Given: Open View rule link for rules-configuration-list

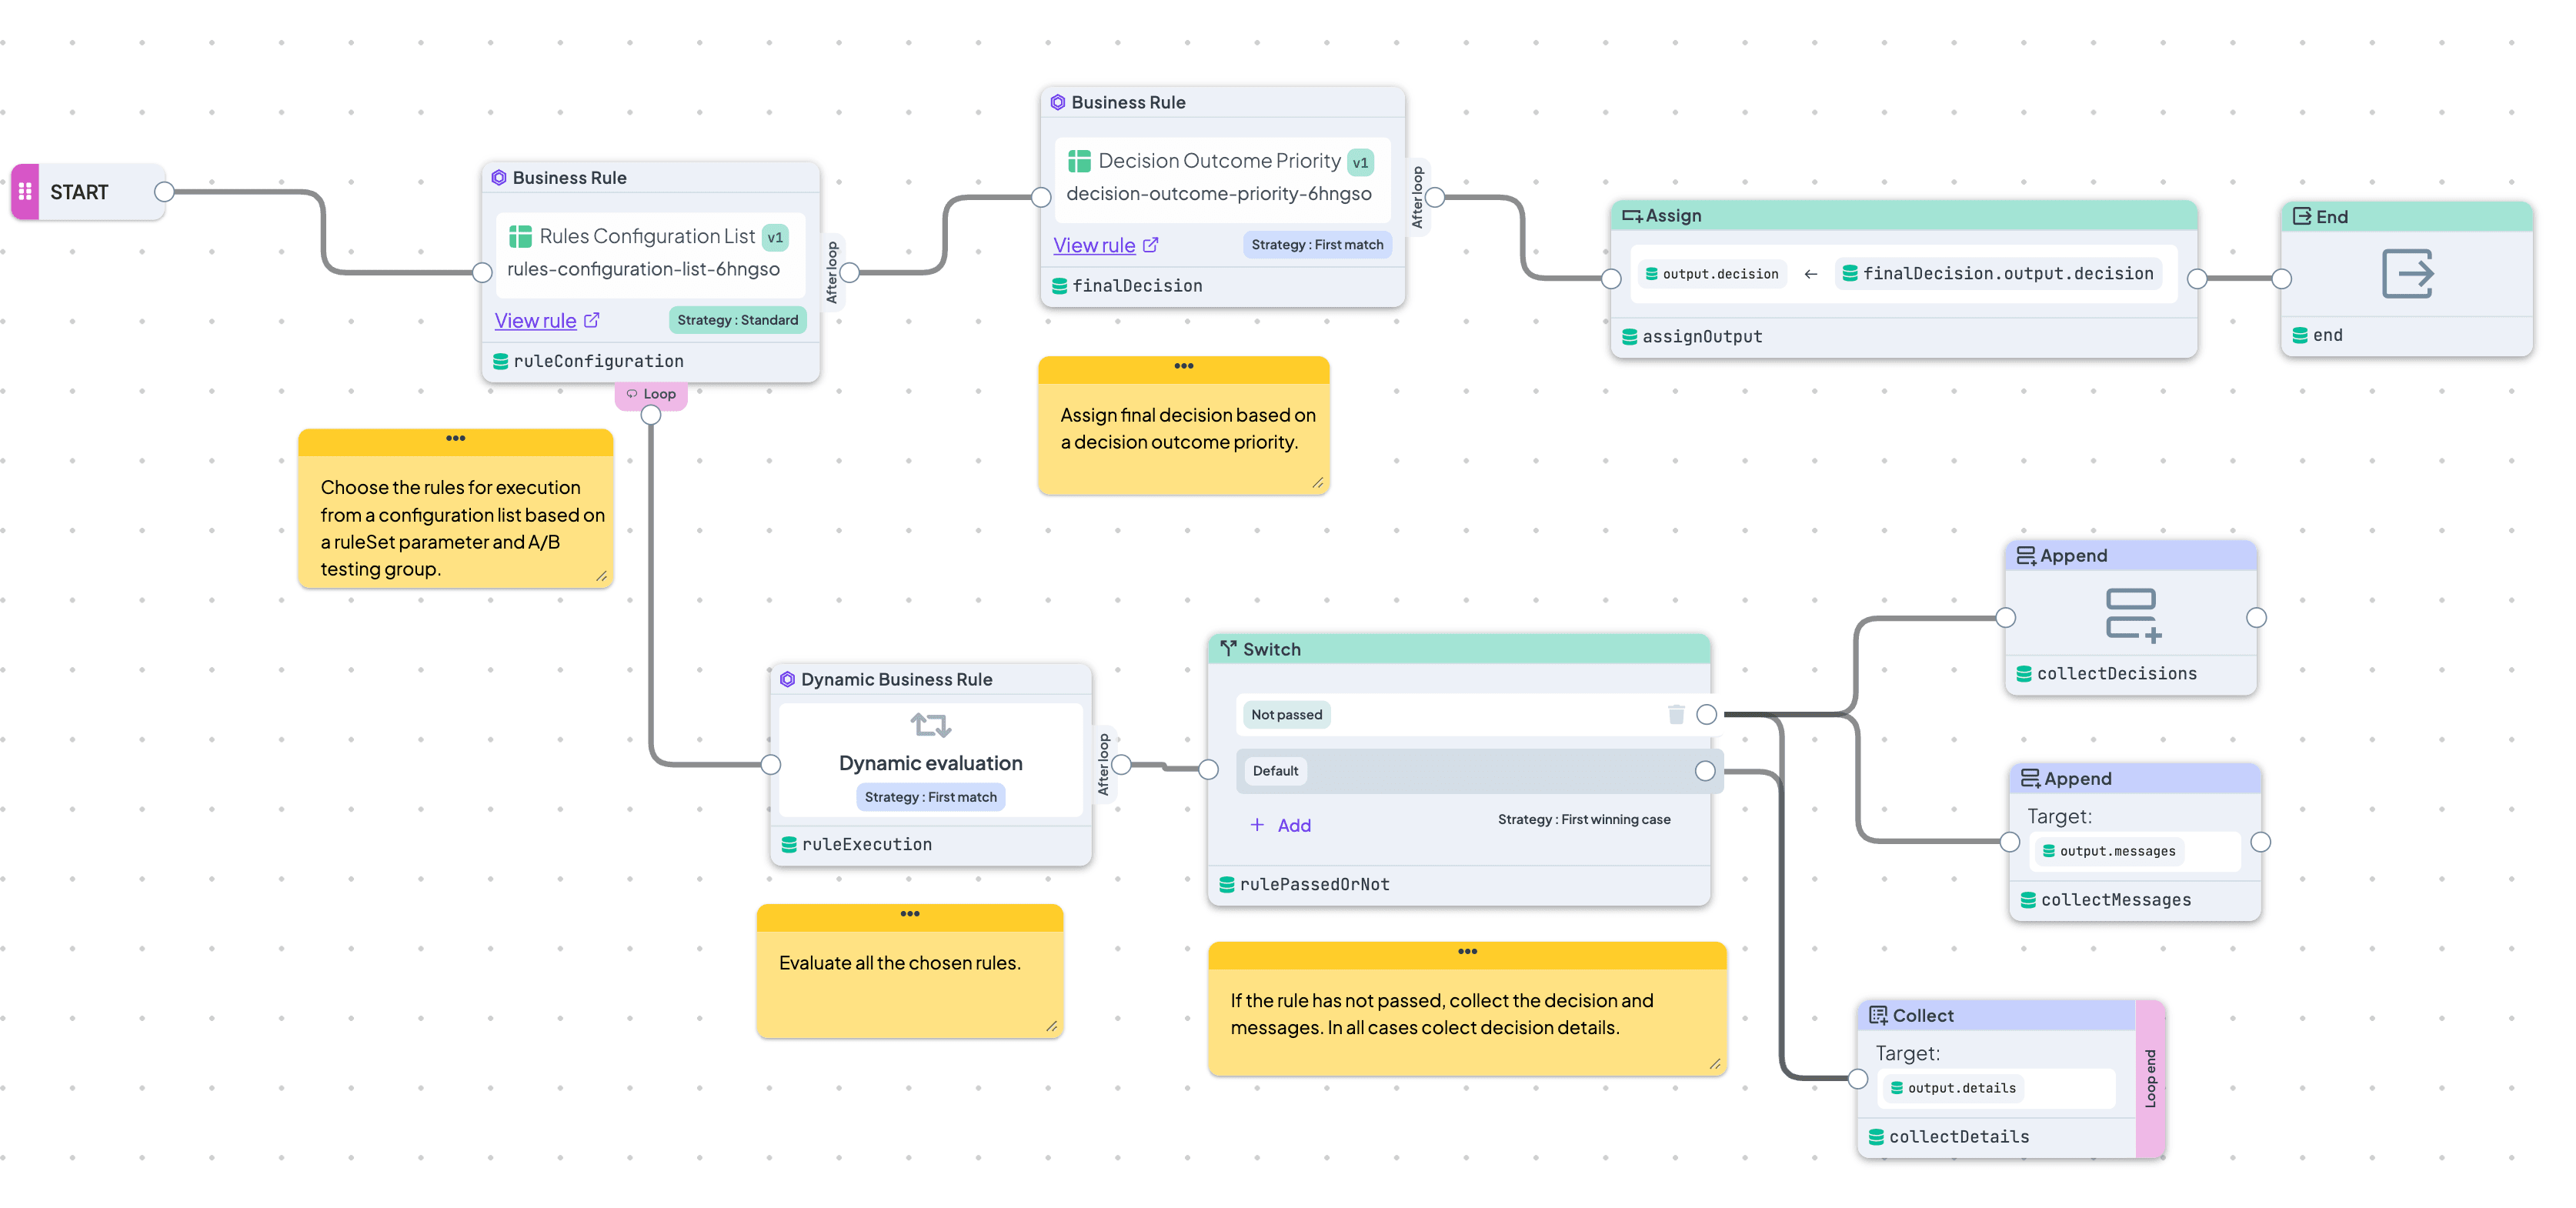Looking at the screenshot, I should click(535, 321).
